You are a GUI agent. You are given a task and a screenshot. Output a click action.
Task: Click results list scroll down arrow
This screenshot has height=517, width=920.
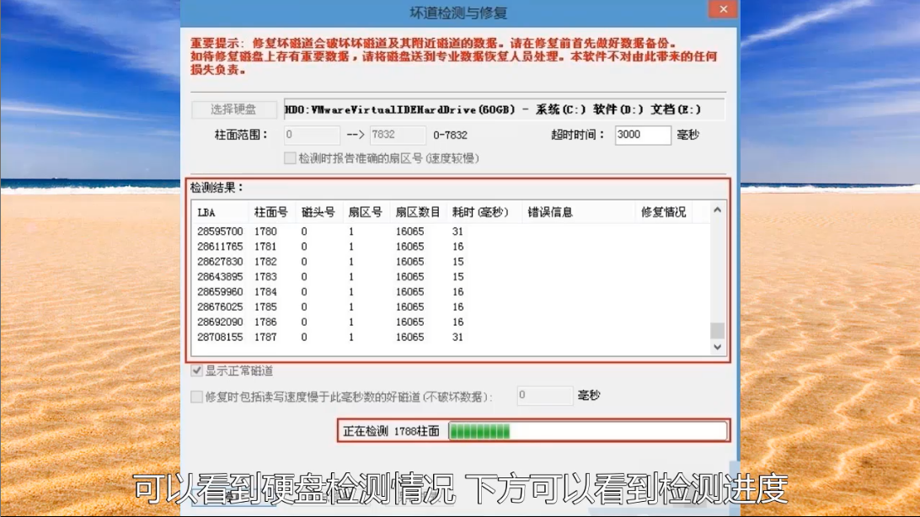717,347
